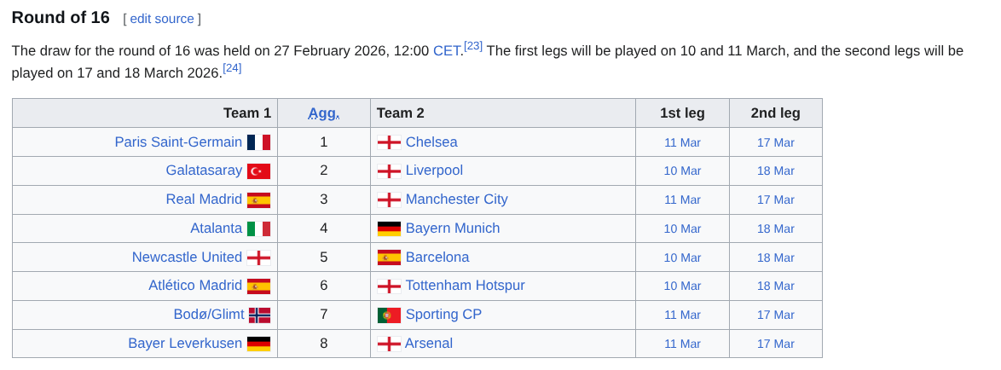
Task: Click the Germany flag beside Bayer Leverkusen
Action: pyautogui.click(x=258, y=344)
